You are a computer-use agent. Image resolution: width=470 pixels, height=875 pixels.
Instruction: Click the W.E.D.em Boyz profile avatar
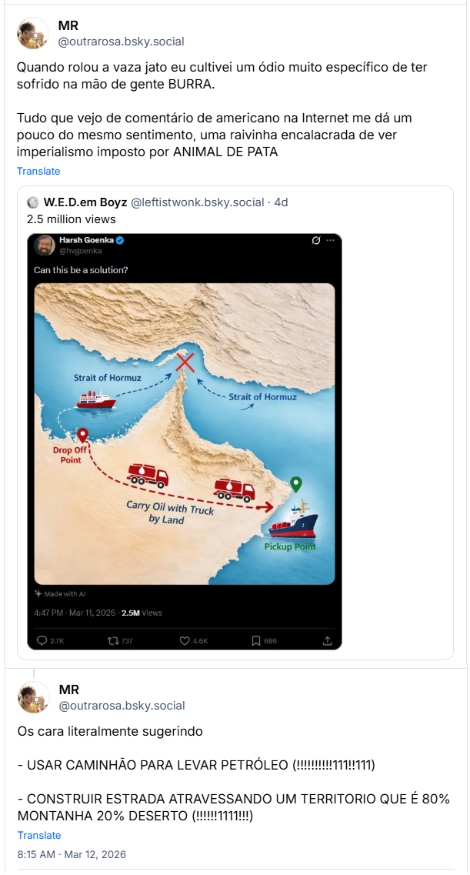point(33,202)
